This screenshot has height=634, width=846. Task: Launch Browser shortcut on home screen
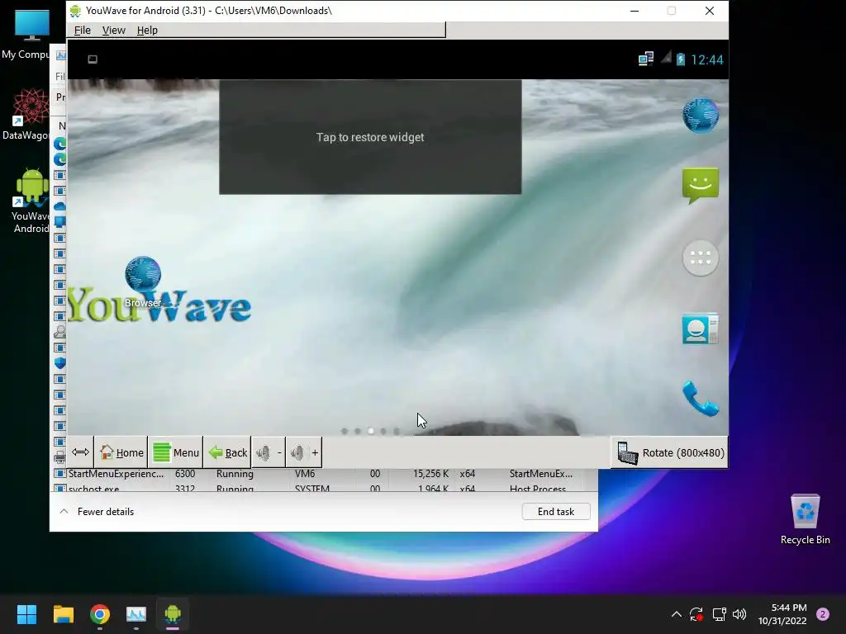click(142, 282)
